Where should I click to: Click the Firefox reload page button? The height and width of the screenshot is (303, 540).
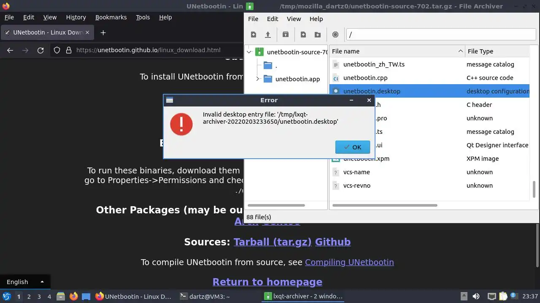pos(40,50)
